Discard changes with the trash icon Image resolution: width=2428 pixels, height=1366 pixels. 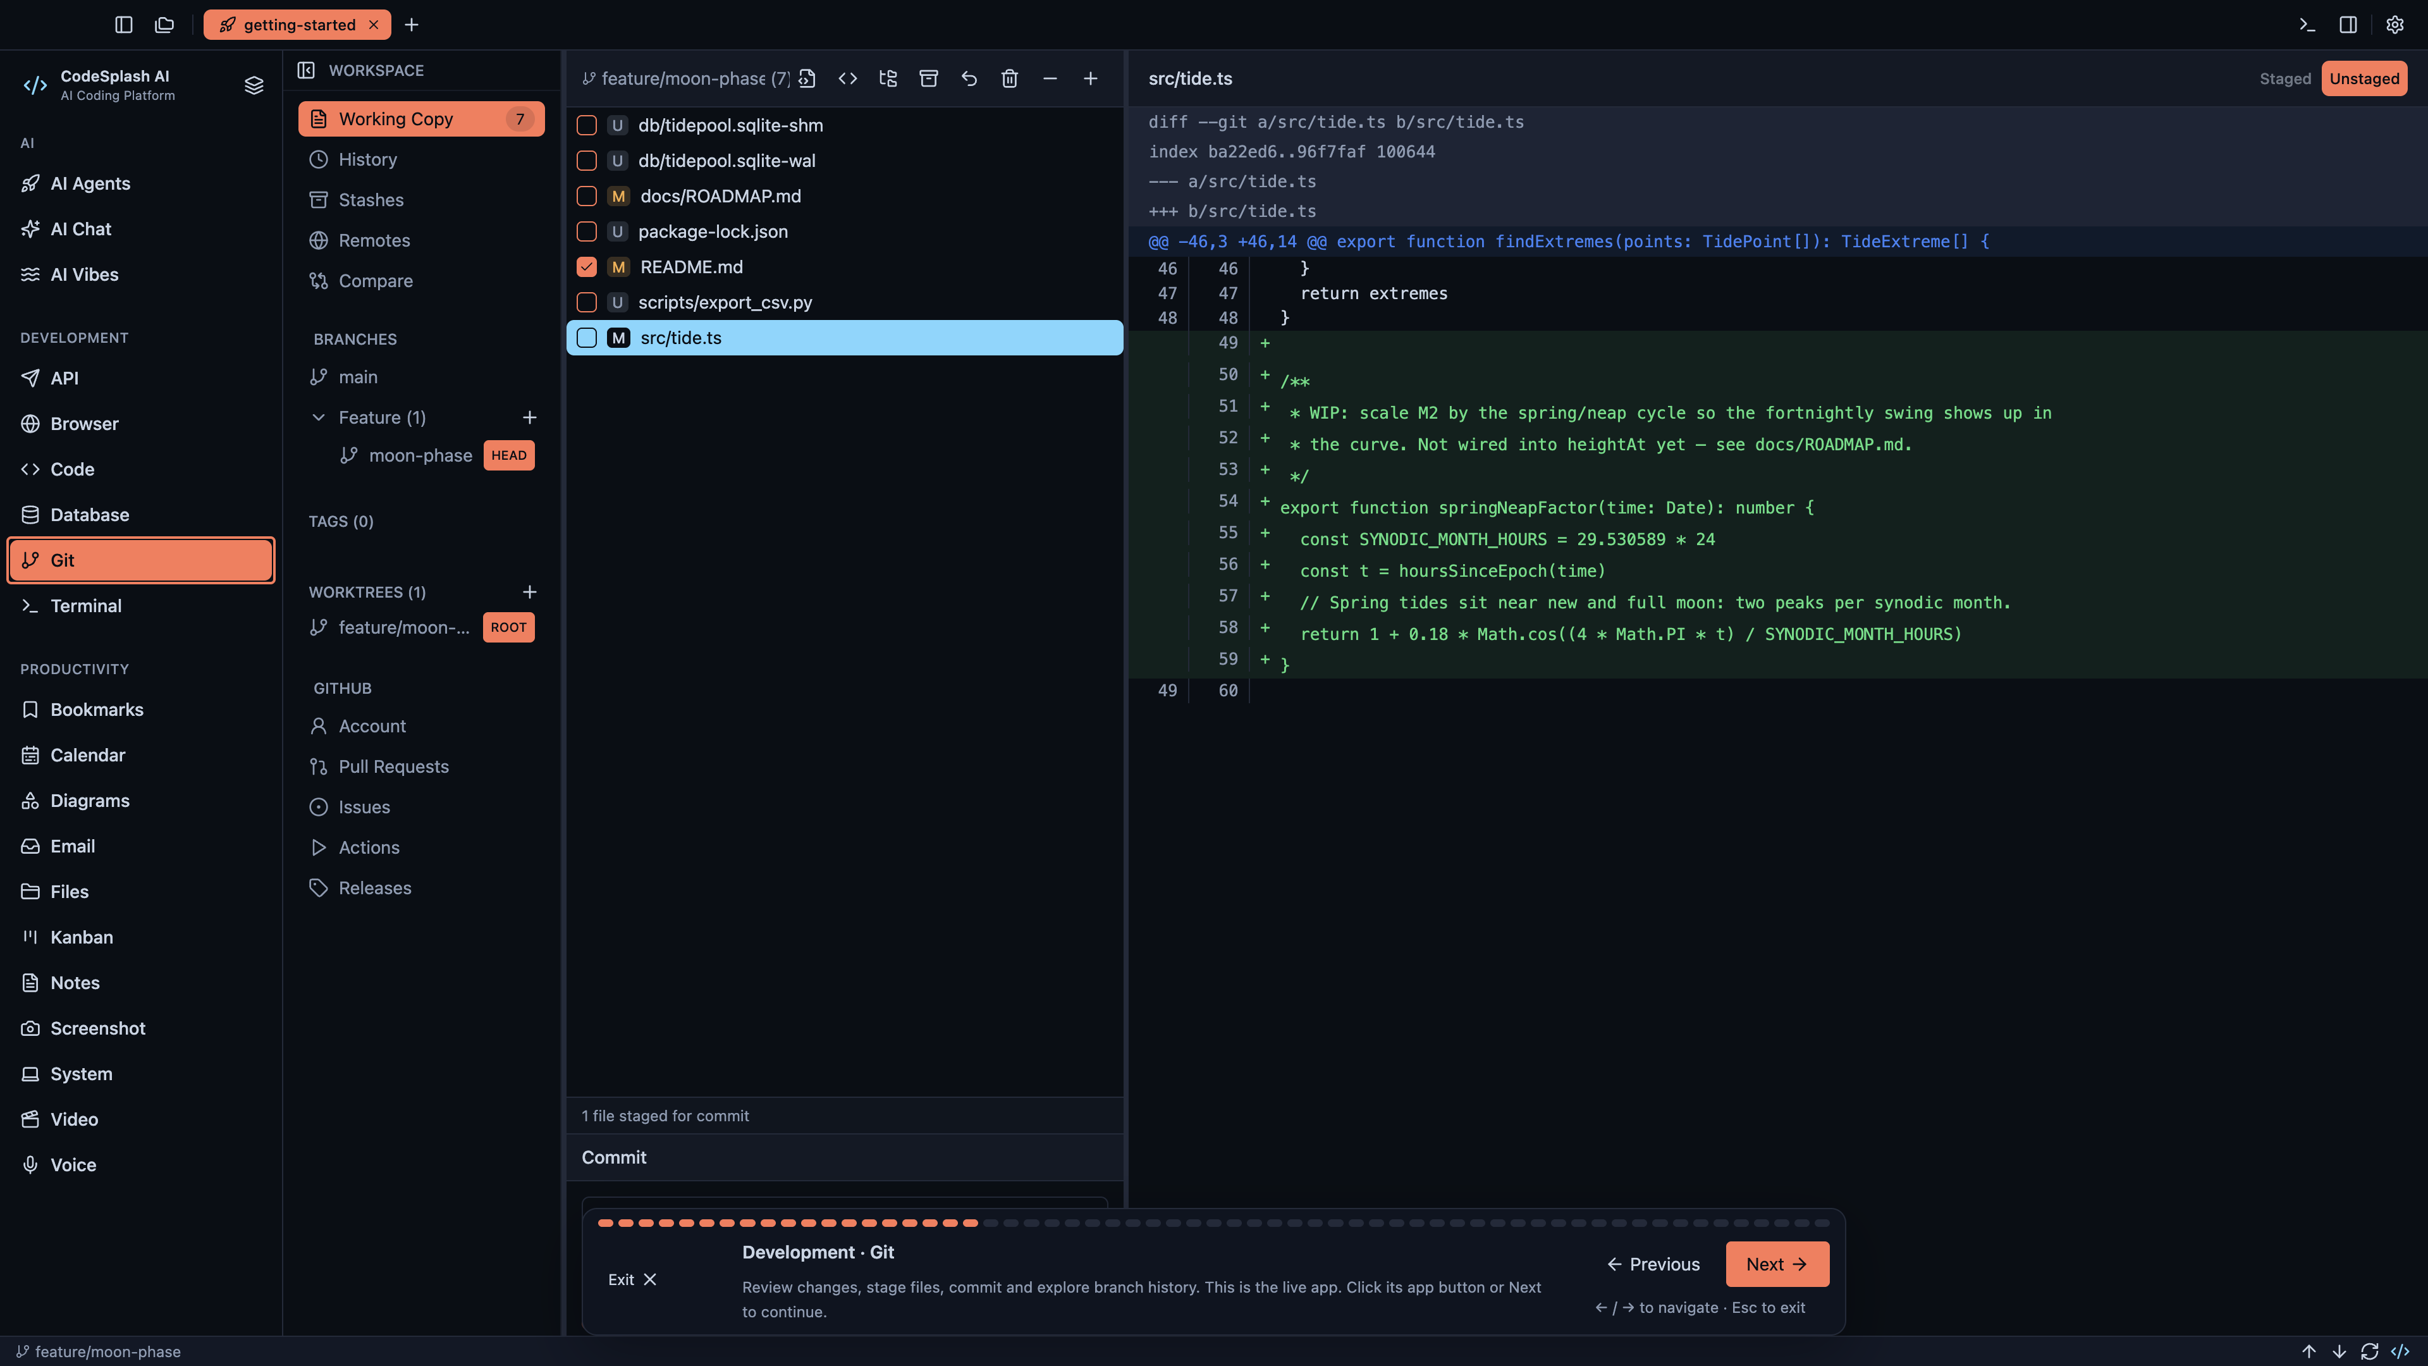[1010, 78]
